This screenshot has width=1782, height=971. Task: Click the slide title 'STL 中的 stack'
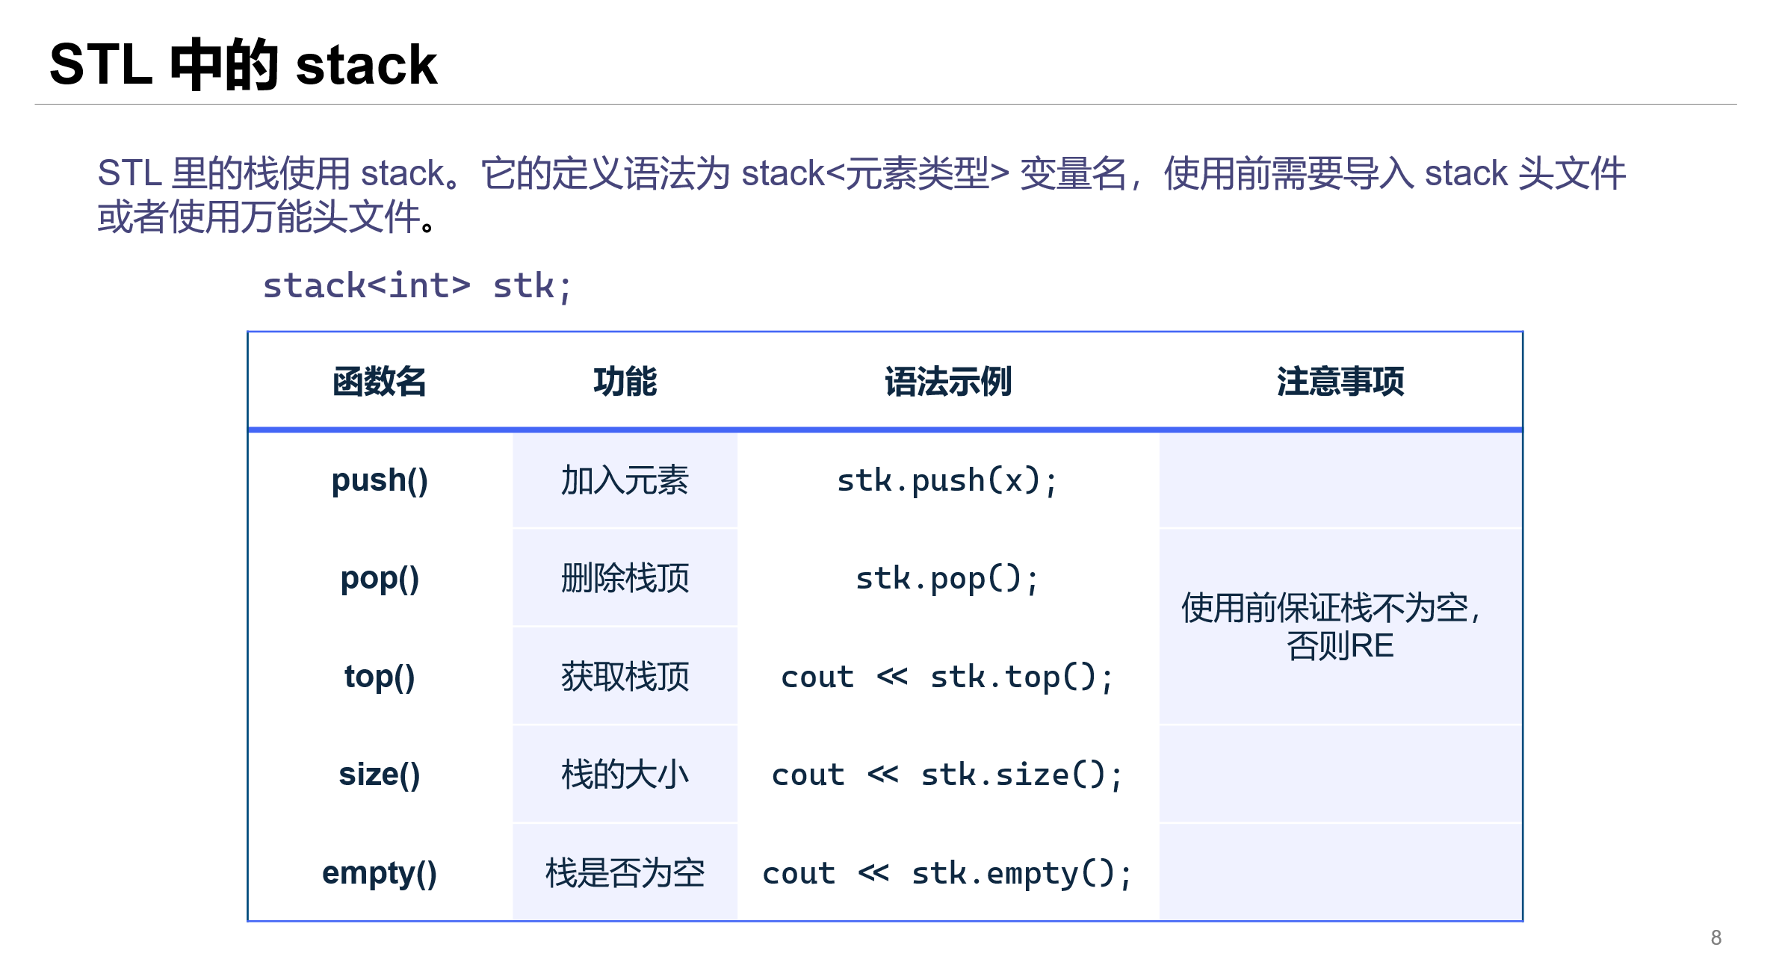click(x=243, y=65)
